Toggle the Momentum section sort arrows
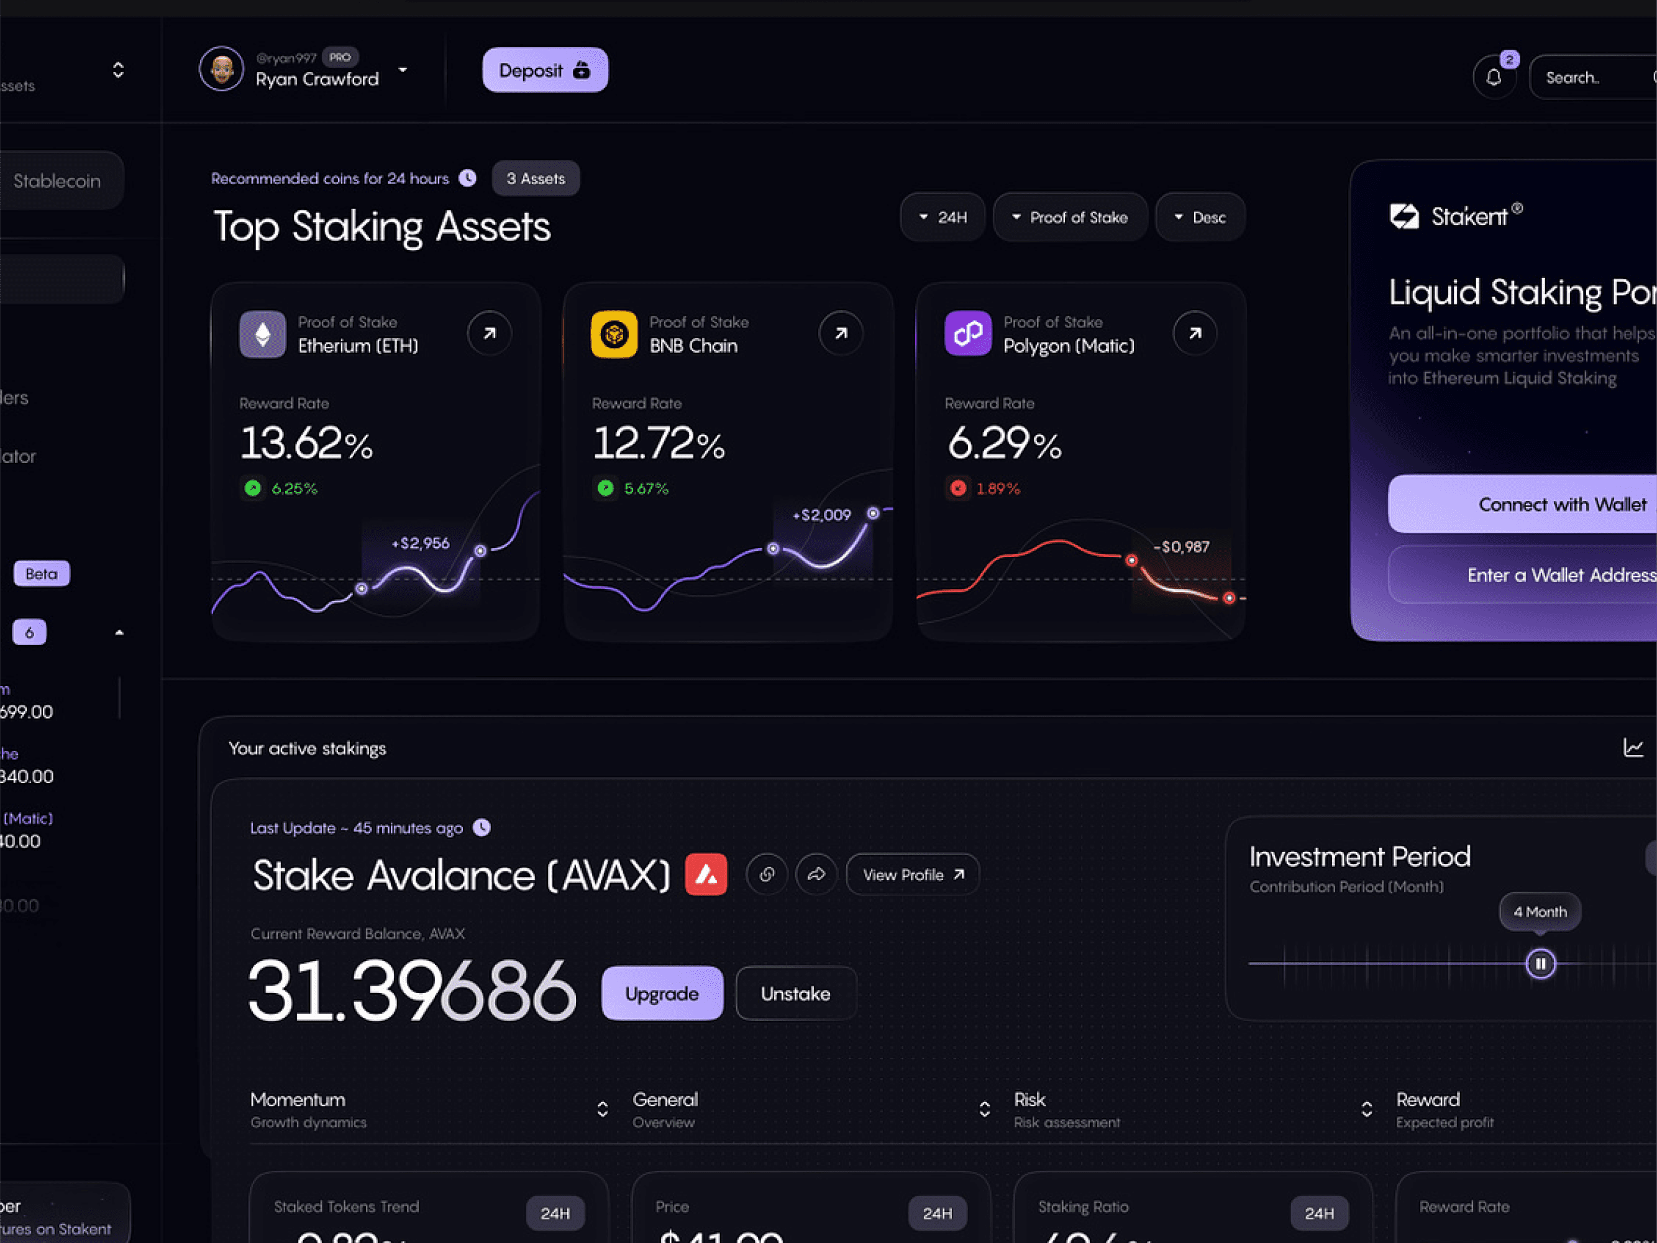1657x1243 pixels. coord(602,1109)
